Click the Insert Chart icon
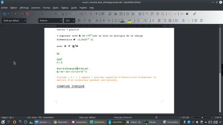This screenshot has width=223, height=125. coord(116,14)
